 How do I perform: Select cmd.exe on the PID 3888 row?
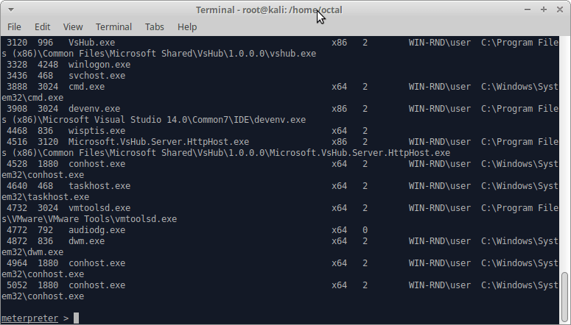tap(86, 87)
